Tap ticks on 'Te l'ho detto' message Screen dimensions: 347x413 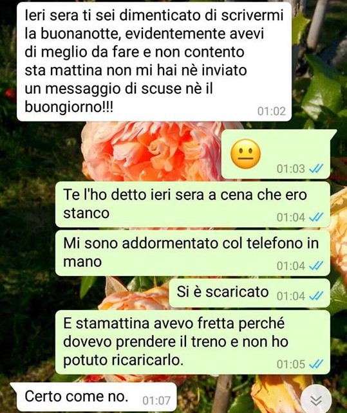point(316,217)
